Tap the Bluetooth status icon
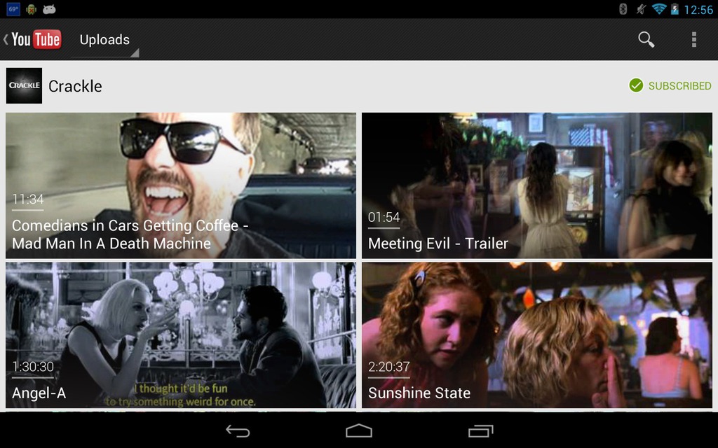This screenshot has height=448, width=718. coord(623,8)
